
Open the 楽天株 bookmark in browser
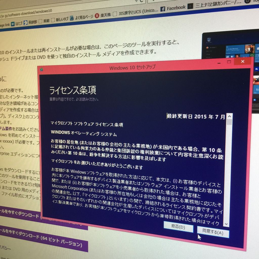[103, 15]
